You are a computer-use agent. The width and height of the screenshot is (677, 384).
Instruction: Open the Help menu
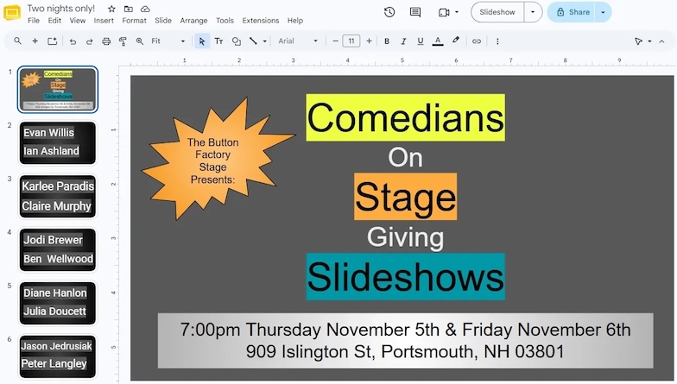(x=295, y=21)
